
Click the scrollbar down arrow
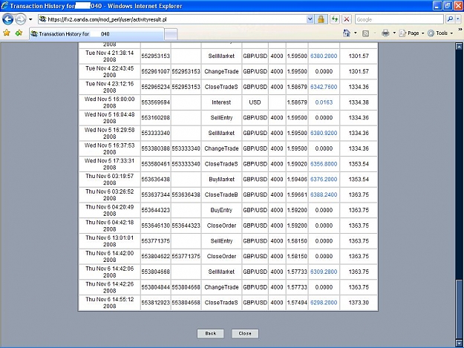click(459, 344)
